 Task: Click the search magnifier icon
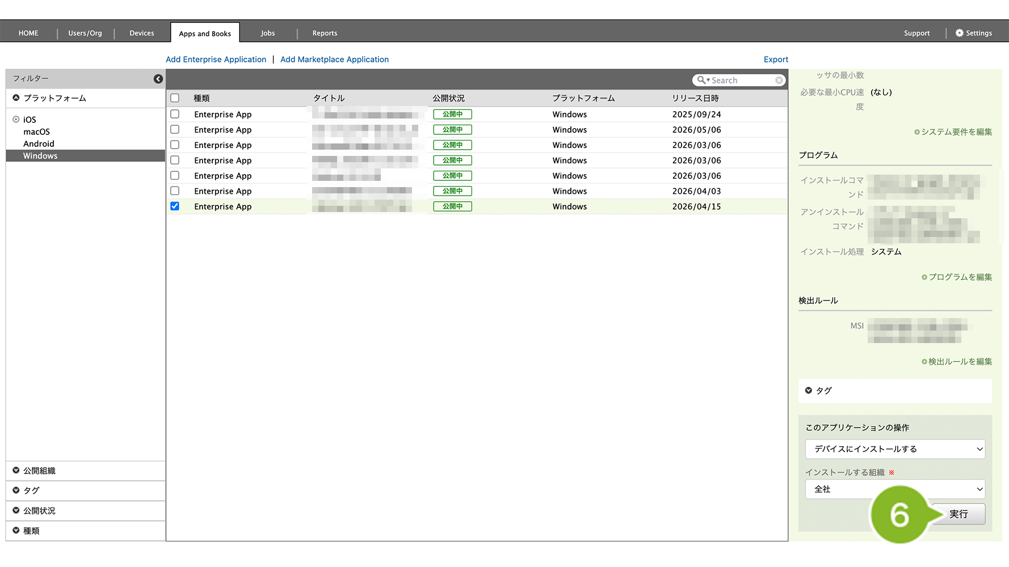[702, 80]
